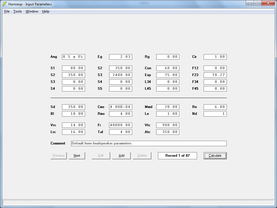277x208 pixels.
Task: Click the window title Hornresp - Input Parameters
Action: pos(30,4)
